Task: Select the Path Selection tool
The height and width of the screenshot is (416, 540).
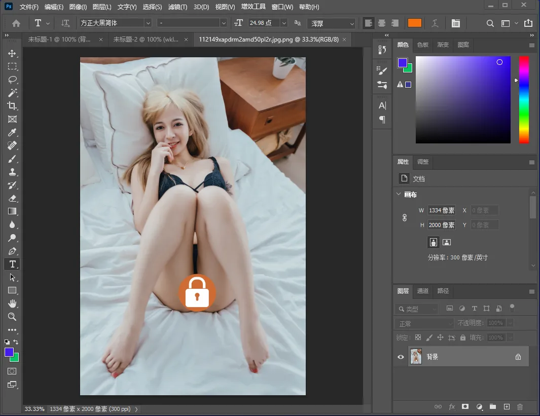Action: [12, 277]
